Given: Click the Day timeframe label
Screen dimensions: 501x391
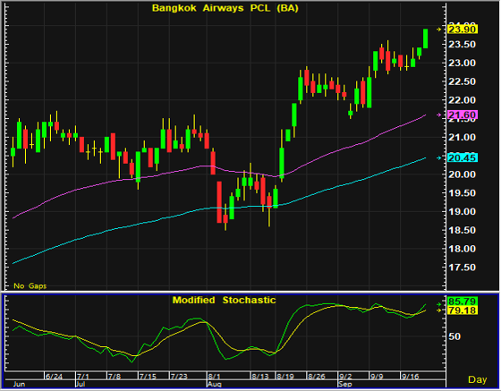Looking at the screenshot, I should pos(478,379).
